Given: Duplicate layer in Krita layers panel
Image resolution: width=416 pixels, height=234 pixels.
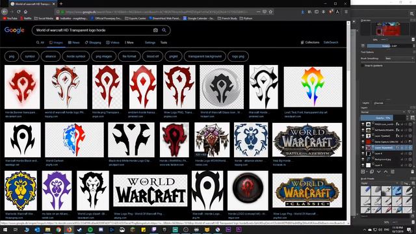Looking at the screenshot, I should (x=372, y=172).
